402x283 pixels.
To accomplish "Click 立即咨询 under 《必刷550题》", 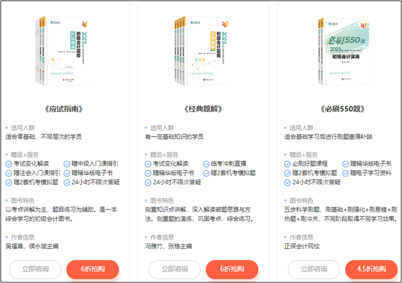I will [x=314, y=269].
